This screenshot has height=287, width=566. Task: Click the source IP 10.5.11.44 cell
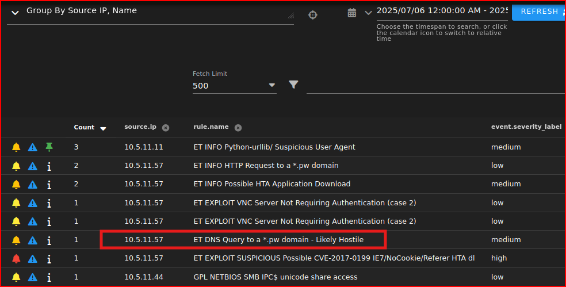pyautogui.click(x=144, y=277)
